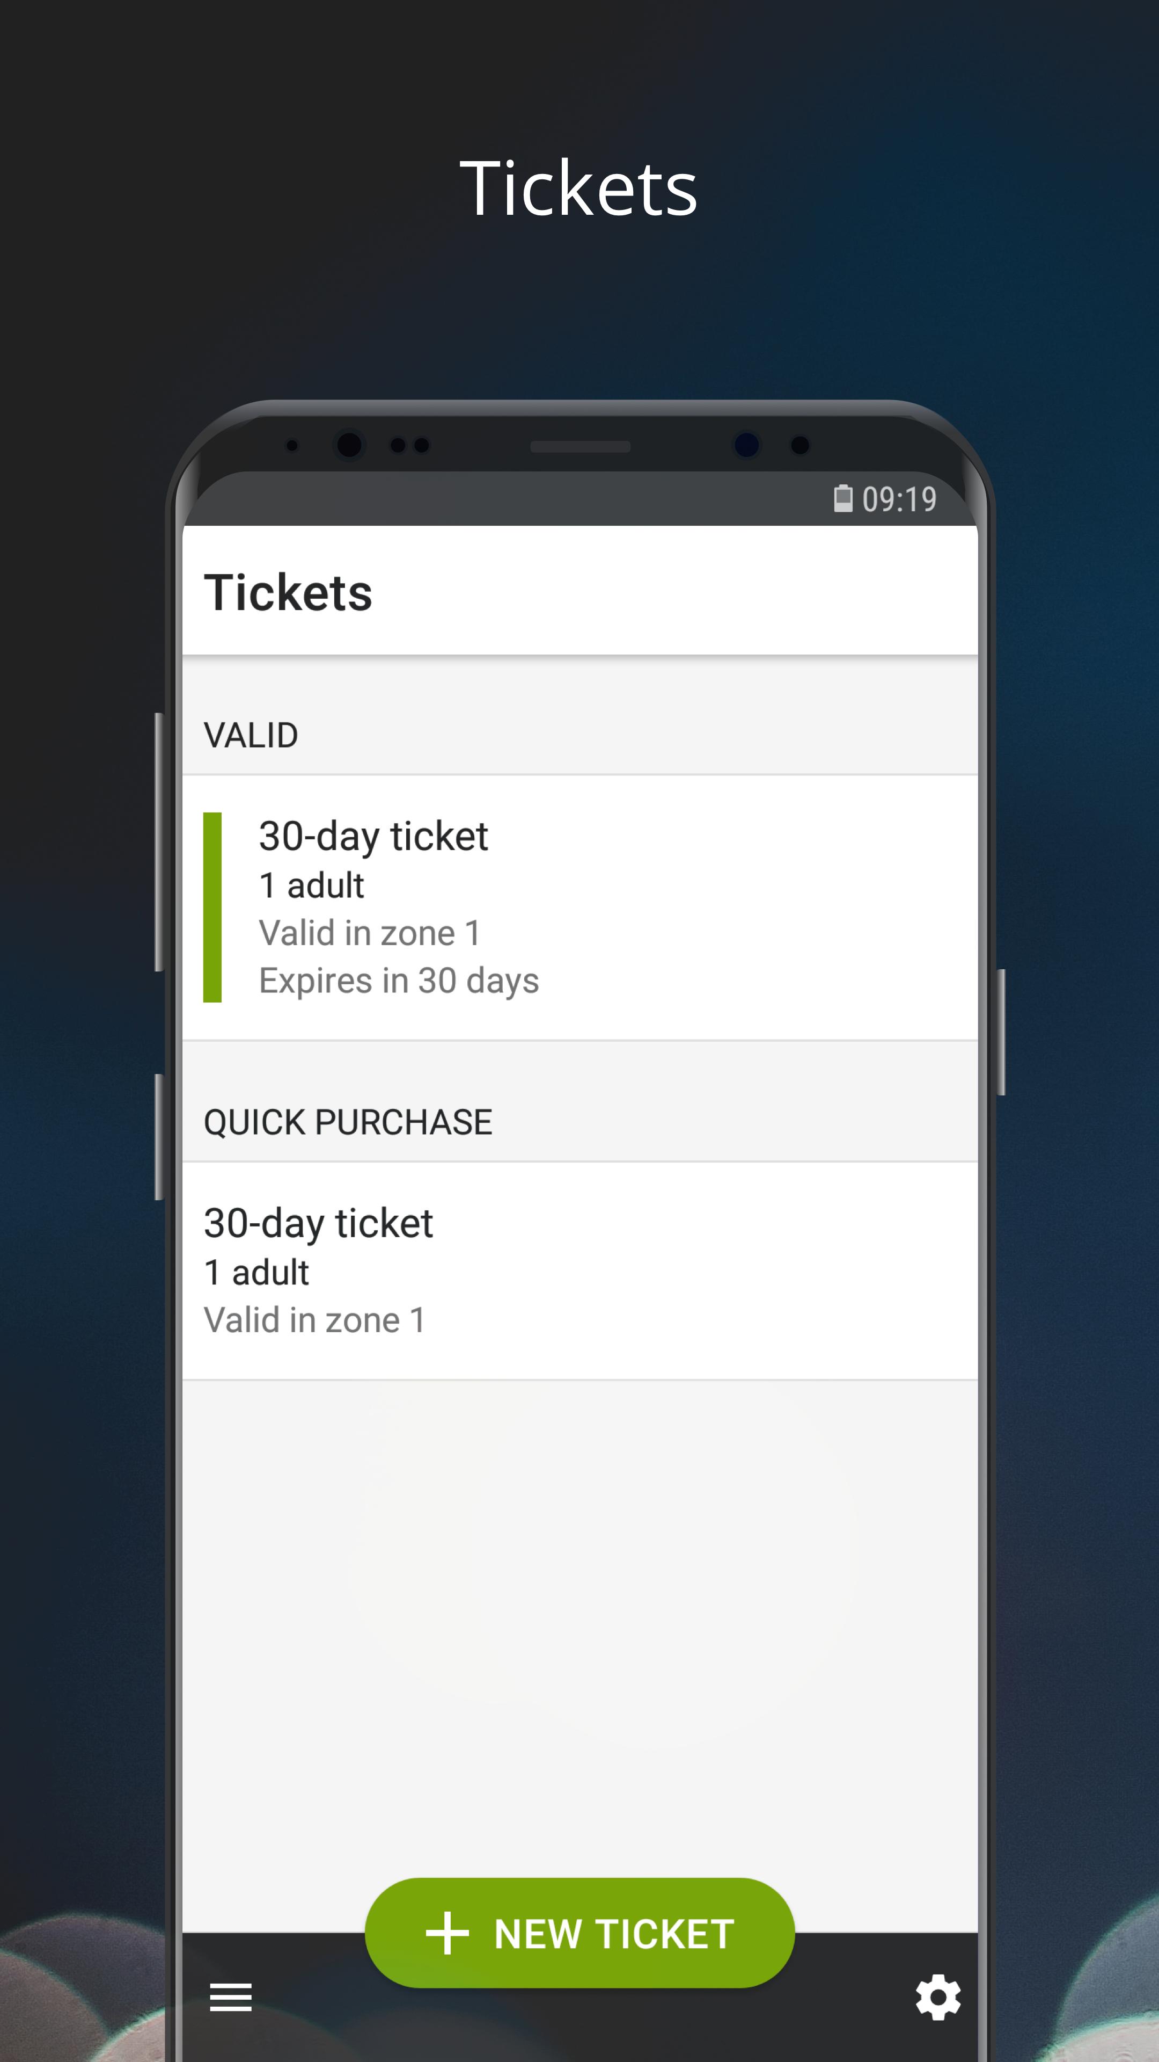Tap "1 adult" on the valid ticket
The width and height of the screenshot is (1159, 2062).
311,885
